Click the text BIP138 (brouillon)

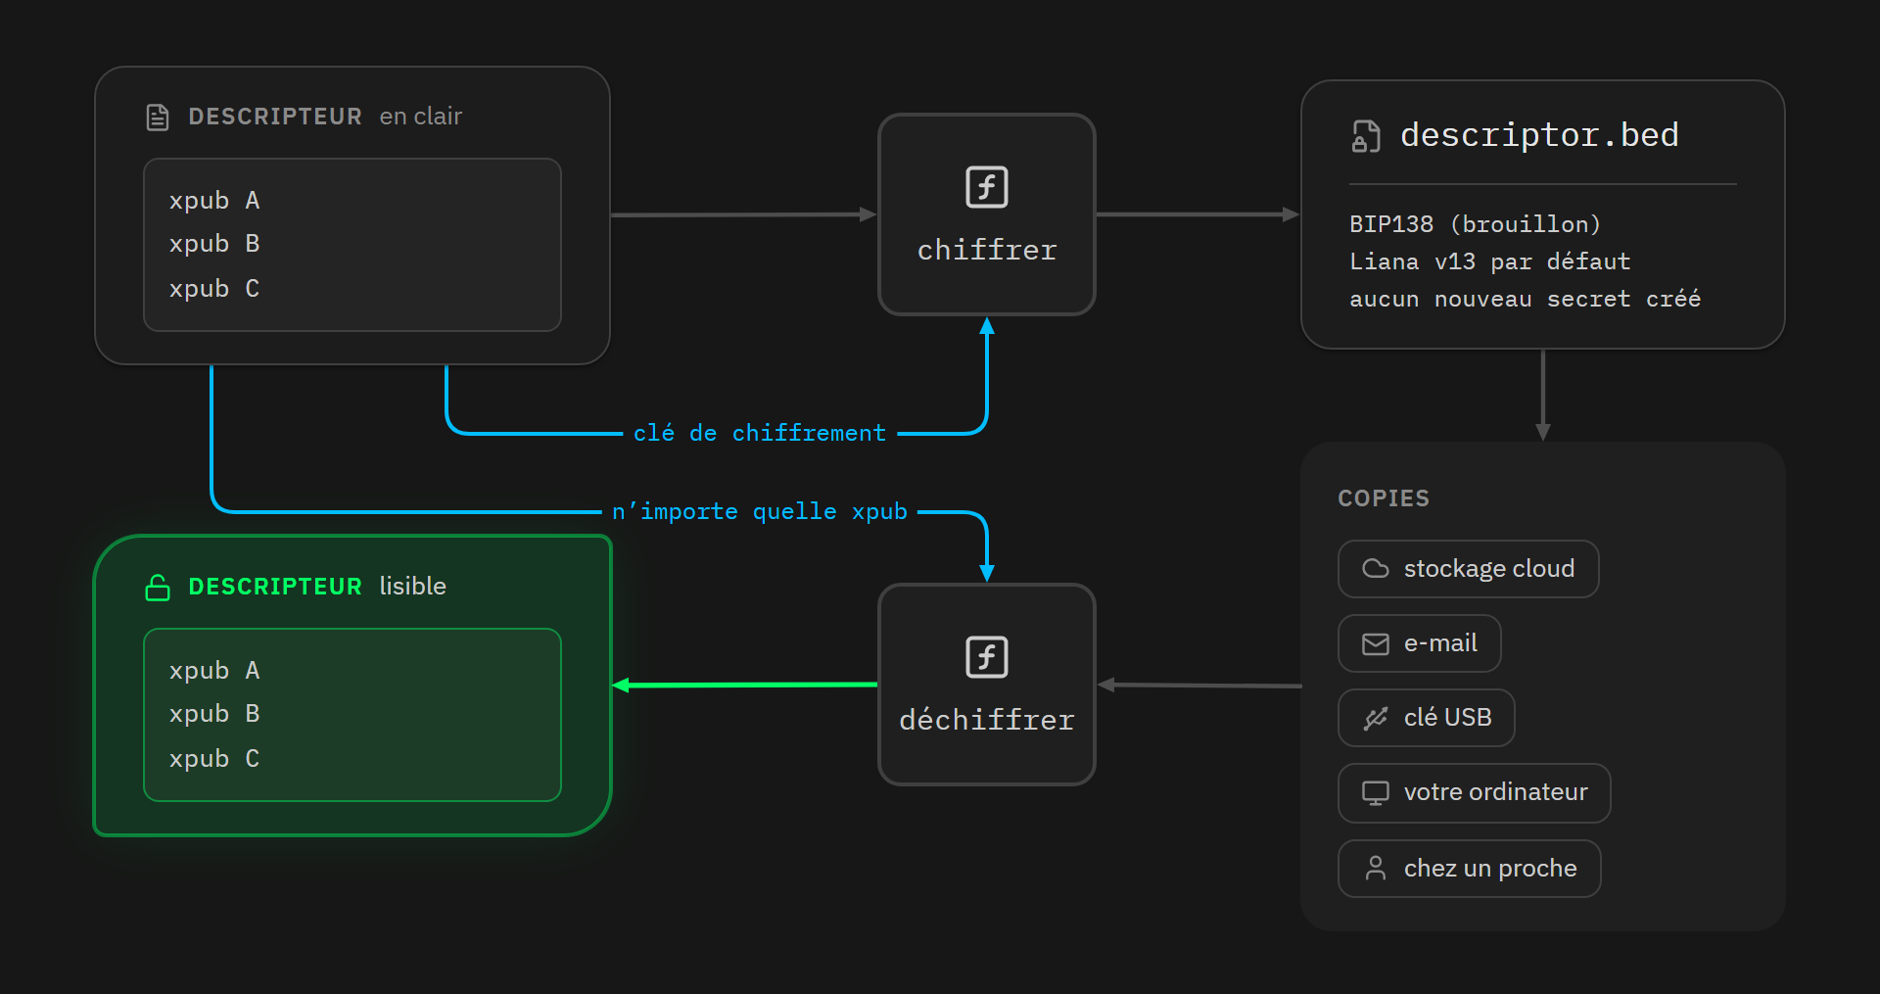pyautogui.click(x=1475, y=224)
